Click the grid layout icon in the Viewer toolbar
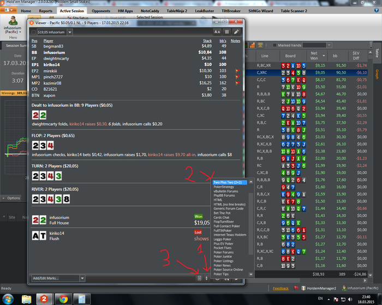 click(227, 32)
